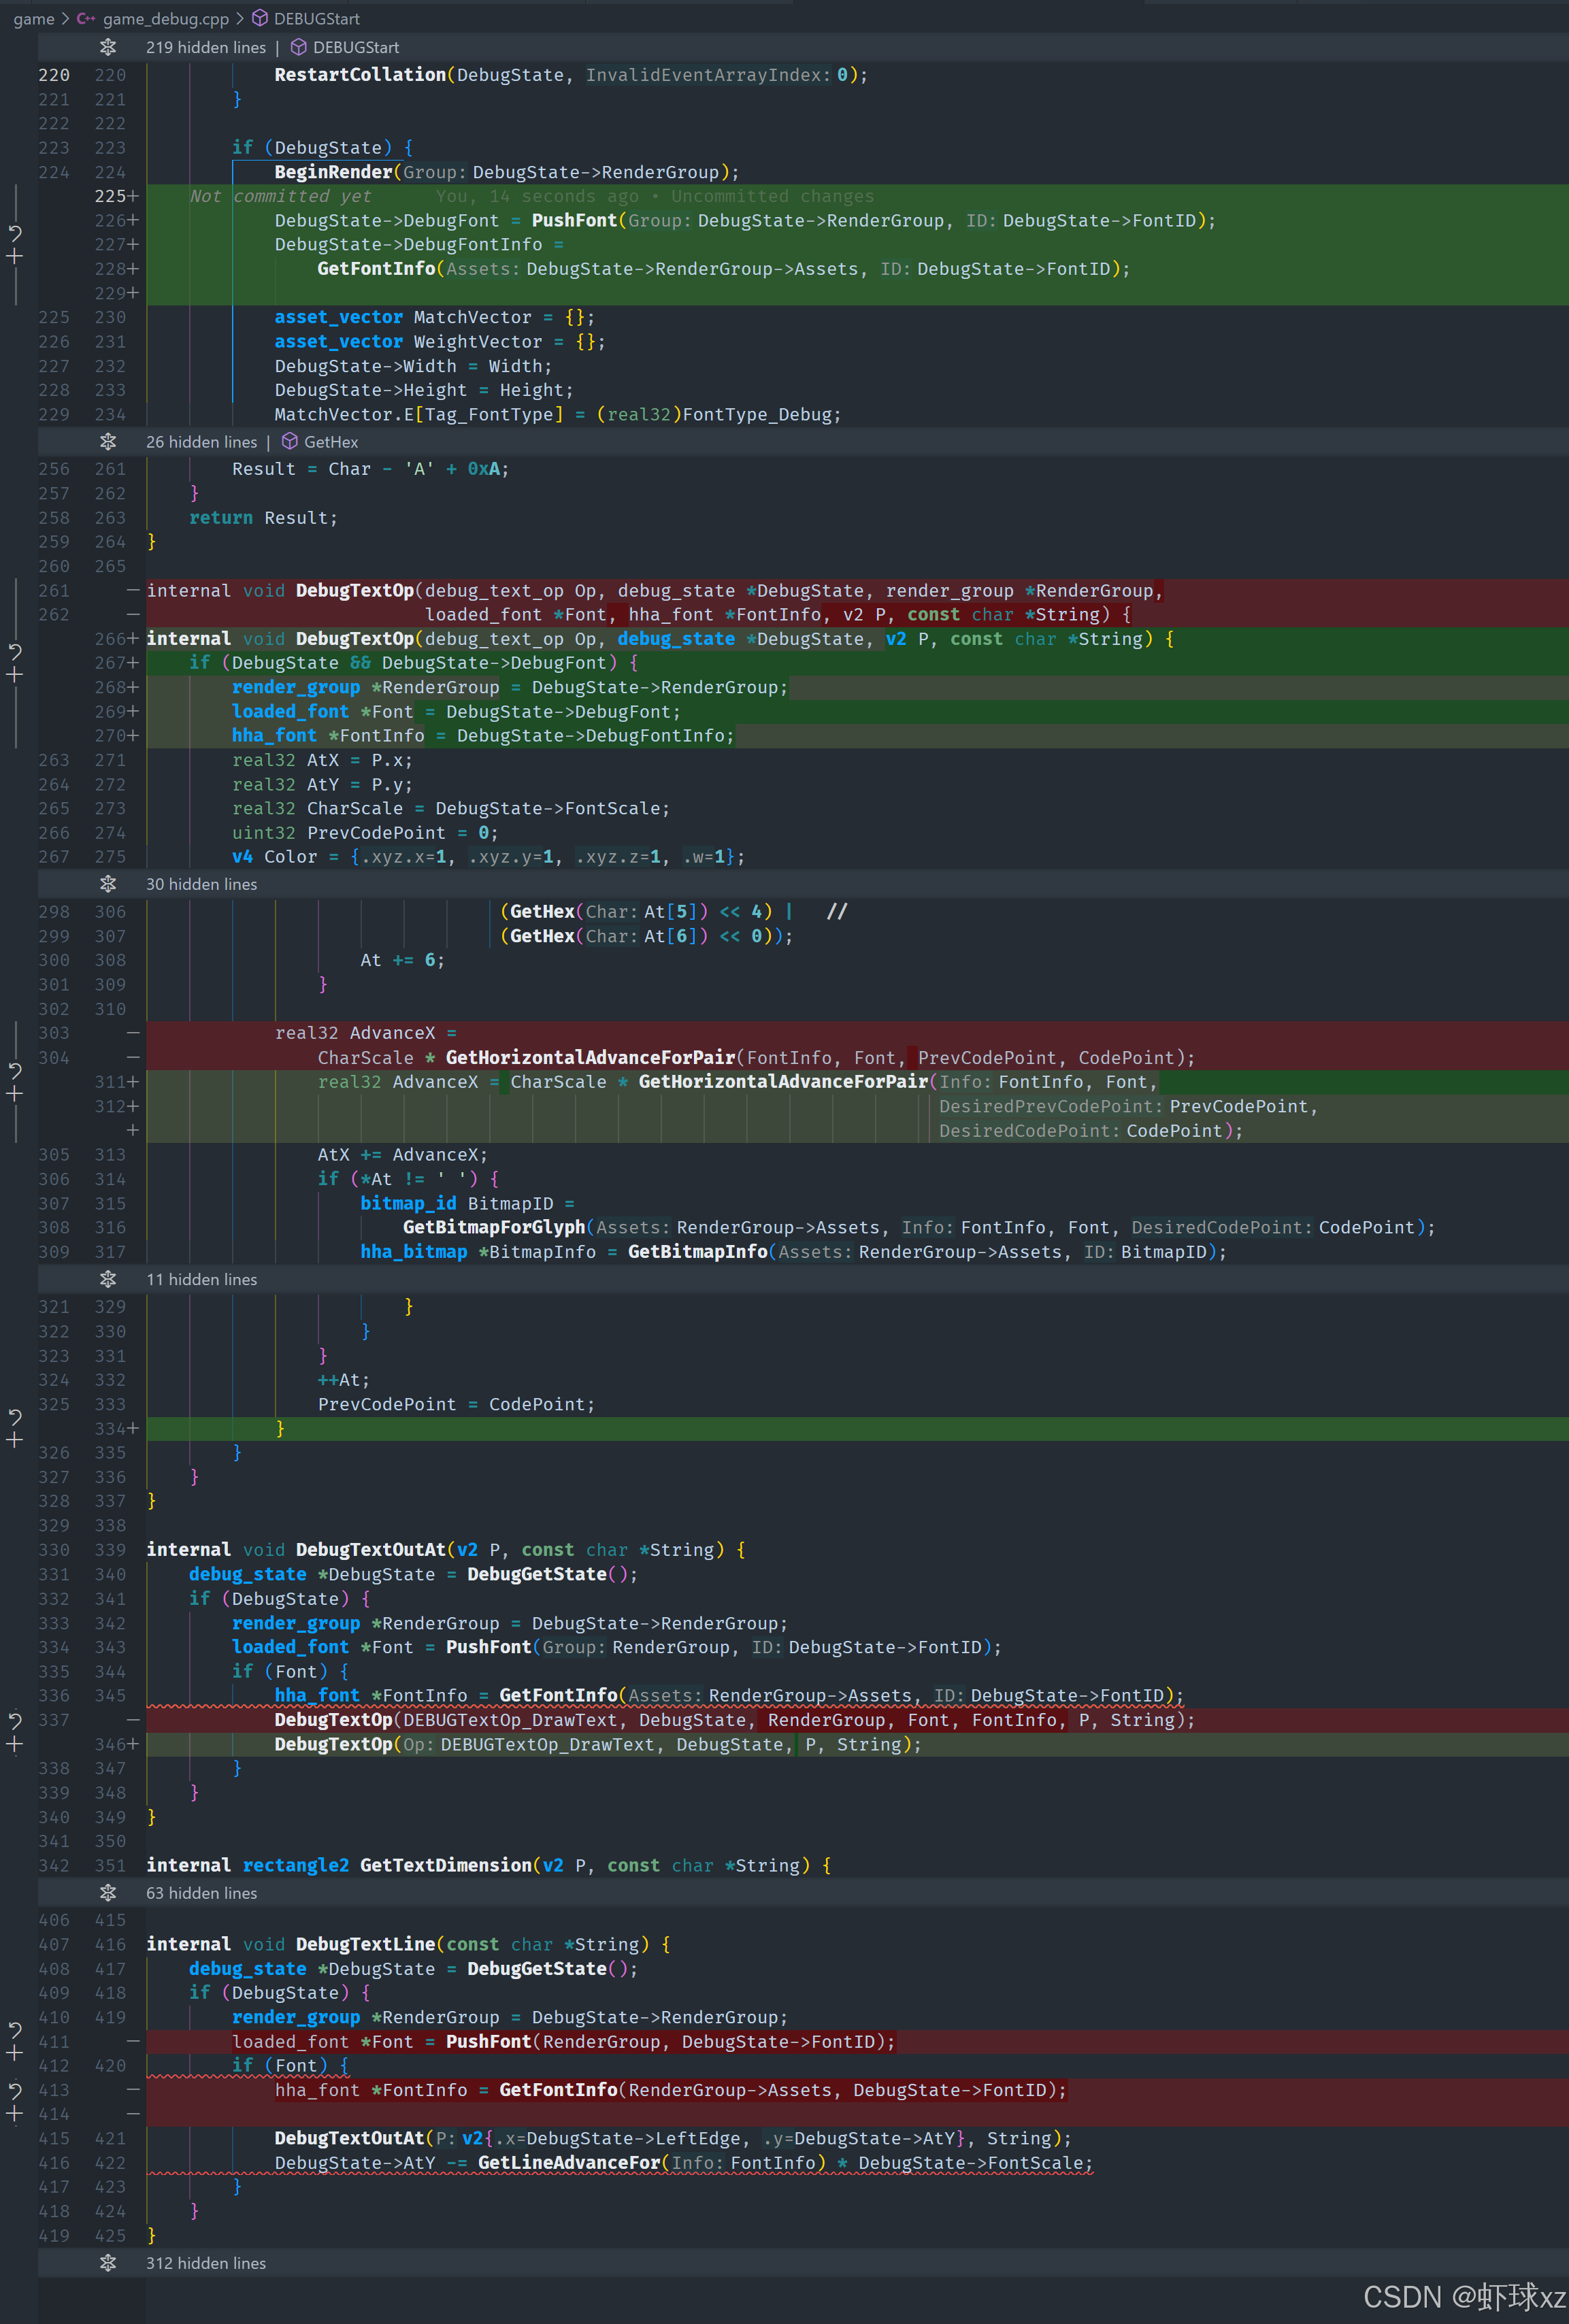The image size is (1569, 2324).
Task: Click GetBitmapForGlyph call on line 316
Action: 494,1227
